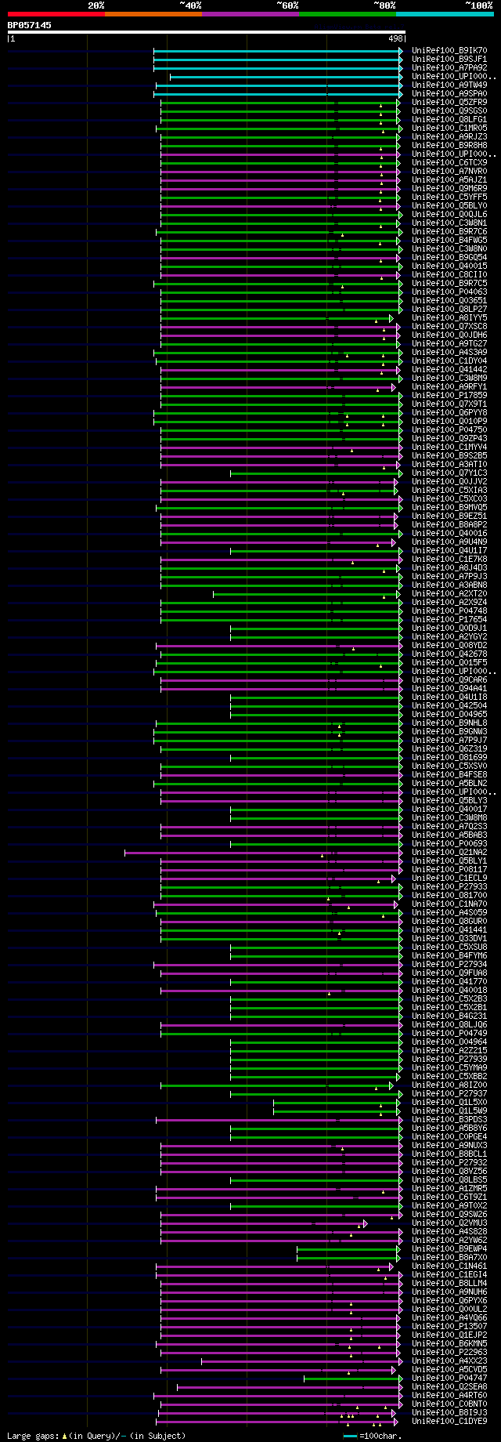Click the UniRef100_P04063 label
The image size is (501, 1442).
pyautogui.click(x=449, y=292)
